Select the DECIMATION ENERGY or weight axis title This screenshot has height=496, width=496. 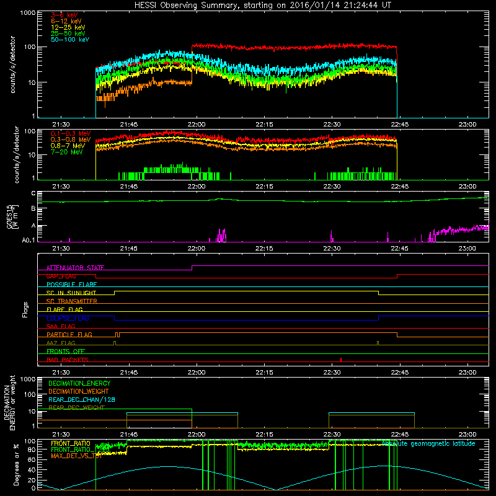click(9, 402)
